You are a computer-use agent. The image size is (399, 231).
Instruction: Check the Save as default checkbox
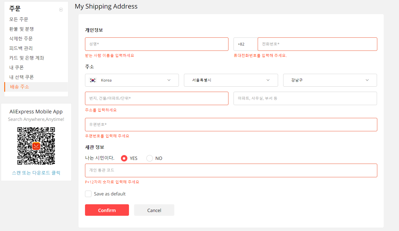(88, 194)
